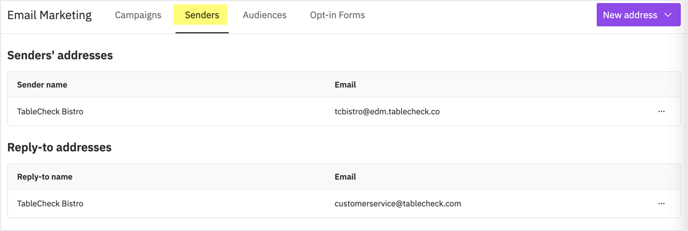688x231 pixels.
Task: Select TableCheck Bistro in Reply-to addresses table
Action: (50, 204)
